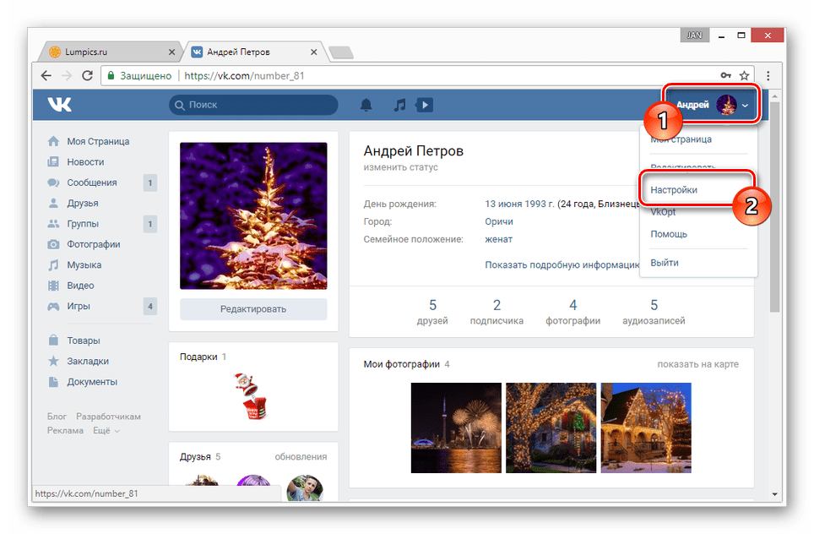This screenshot has width=814, height=534.
Task: Focus the Поиск search field
Action: [x=253, y=105]
